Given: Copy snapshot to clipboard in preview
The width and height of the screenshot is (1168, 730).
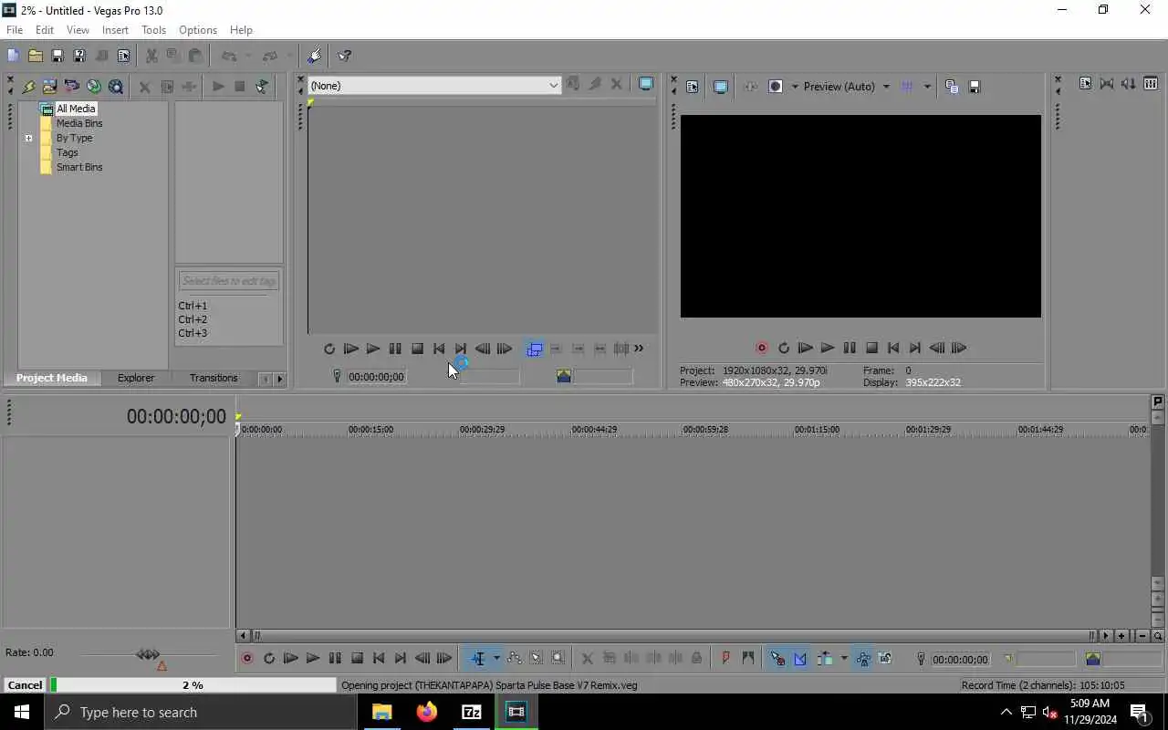Looking at the screenshot, I should tap(952, 87).
